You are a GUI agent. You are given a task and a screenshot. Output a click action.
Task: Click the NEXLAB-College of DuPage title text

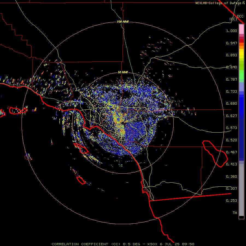(x=218, y=3)
